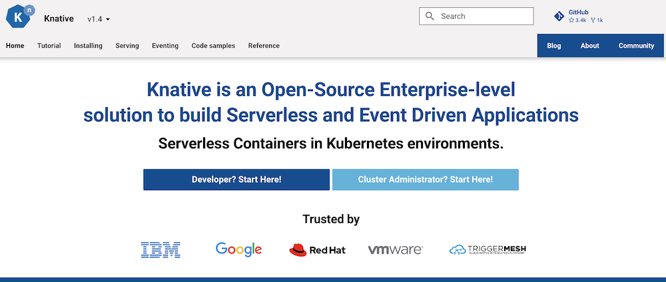Visit the Community page
This screenshot has width=666, height=282.
pos(636,46)
